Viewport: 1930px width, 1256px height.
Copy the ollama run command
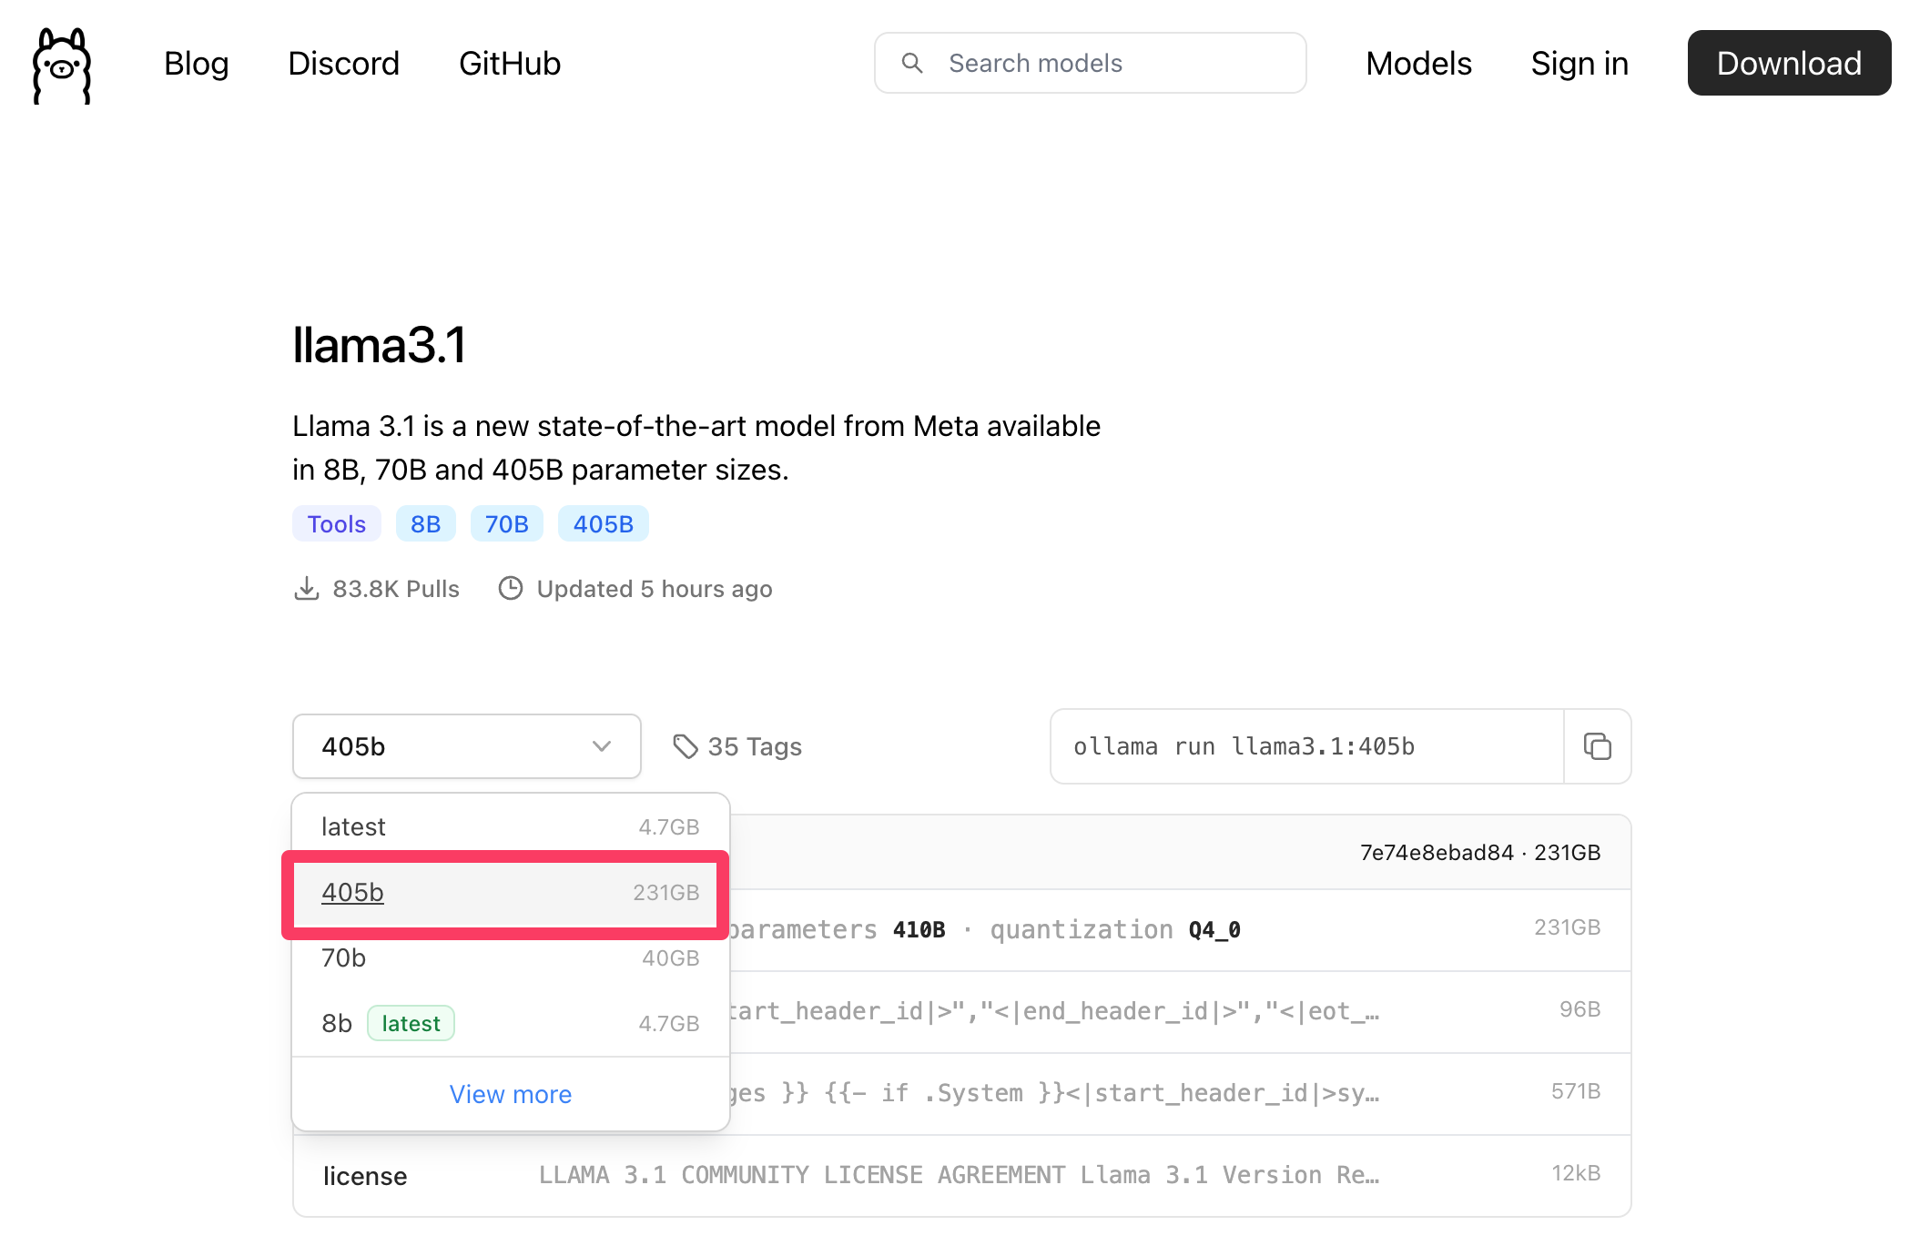click(1597, 746)
